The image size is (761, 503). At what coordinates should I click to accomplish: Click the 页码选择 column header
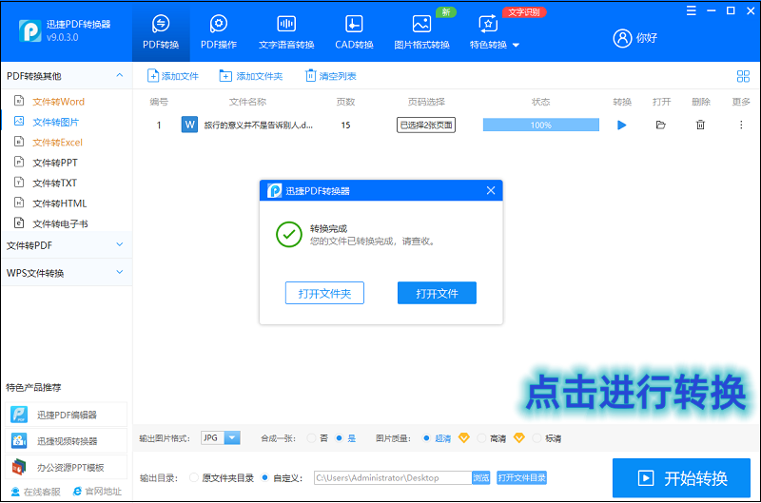tap(426, 102)
